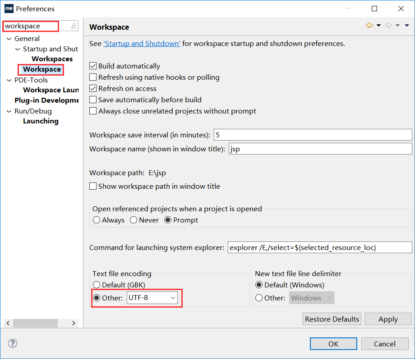The width and height of the screenshot is (415, 359).
Task: Clear the workspace filter text icon
Action: click(x=74, y=26)
